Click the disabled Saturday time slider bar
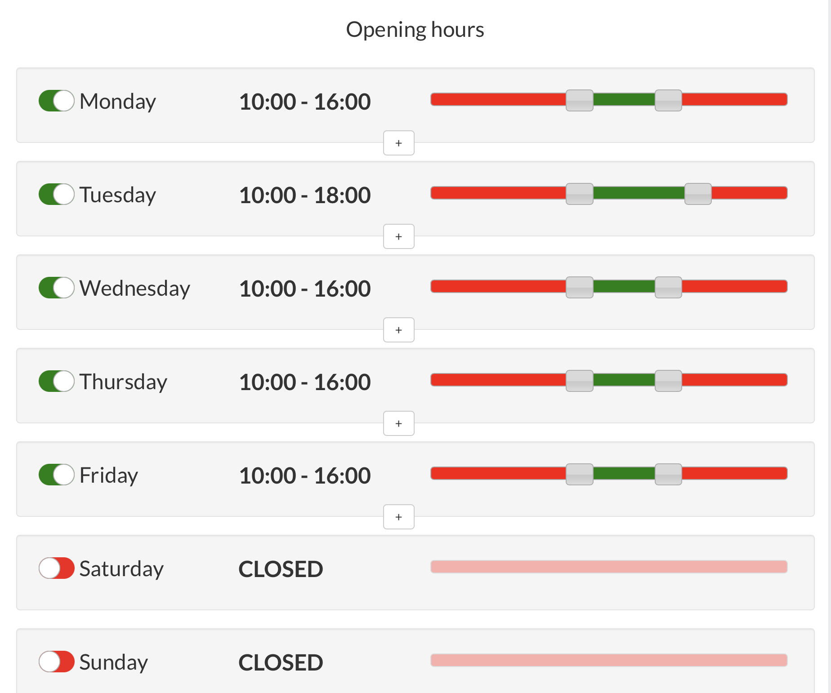Image resolution: width=831 pixels, height=693 pixels. pos(609,567)
